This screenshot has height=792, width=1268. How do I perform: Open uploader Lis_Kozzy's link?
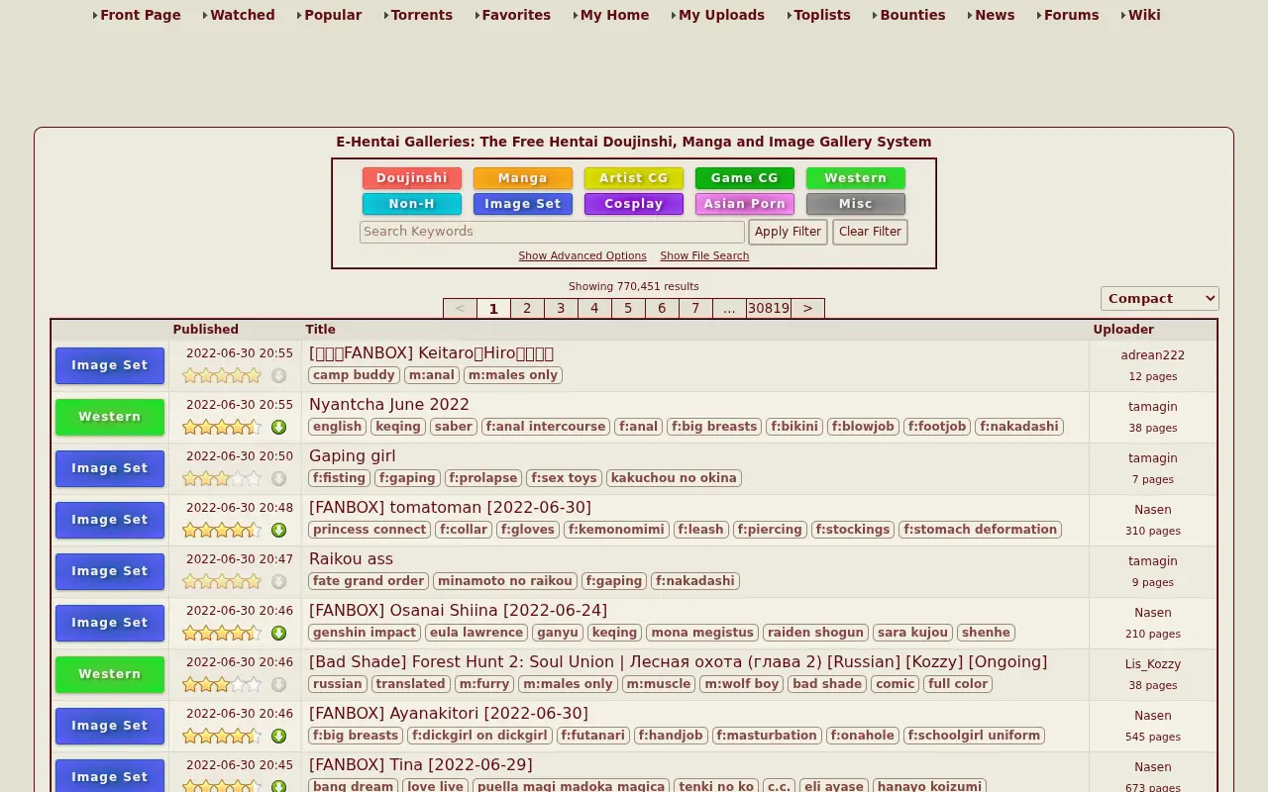pos(1153,664)
